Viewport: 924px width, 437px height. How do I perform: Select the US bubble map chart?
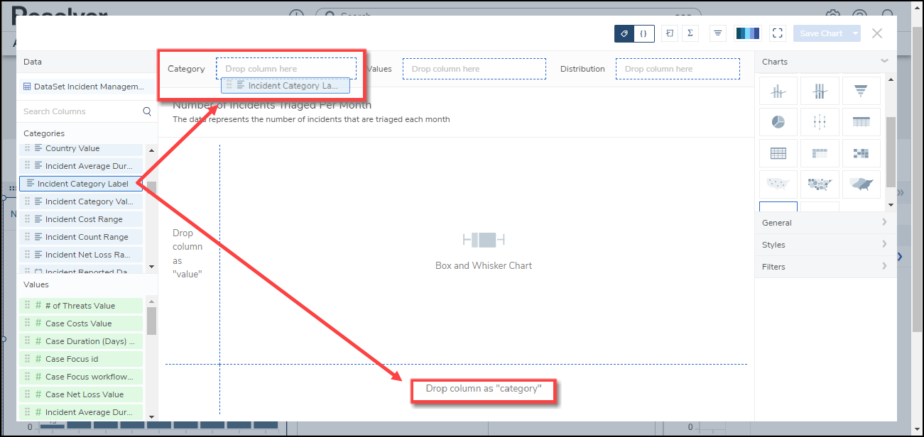pyautogui.click(x=820, y=184)
